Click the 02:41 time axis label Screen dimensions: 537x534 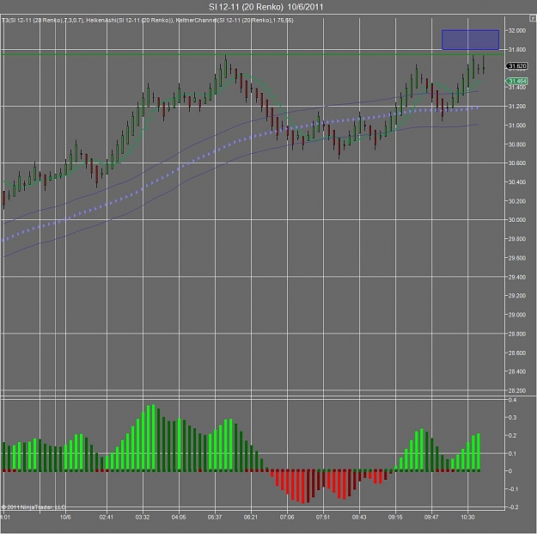point(107,517)
